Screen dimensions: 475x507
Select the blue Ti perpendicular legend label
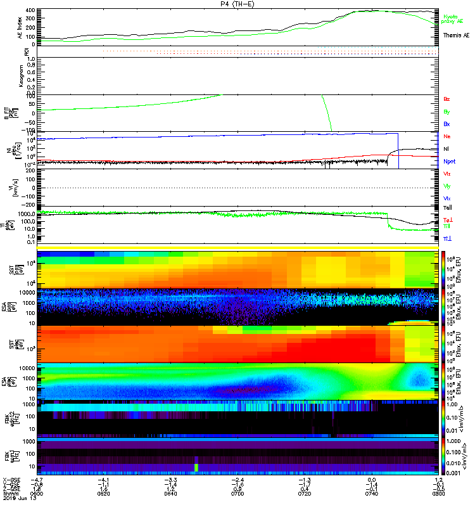point(447,239)
